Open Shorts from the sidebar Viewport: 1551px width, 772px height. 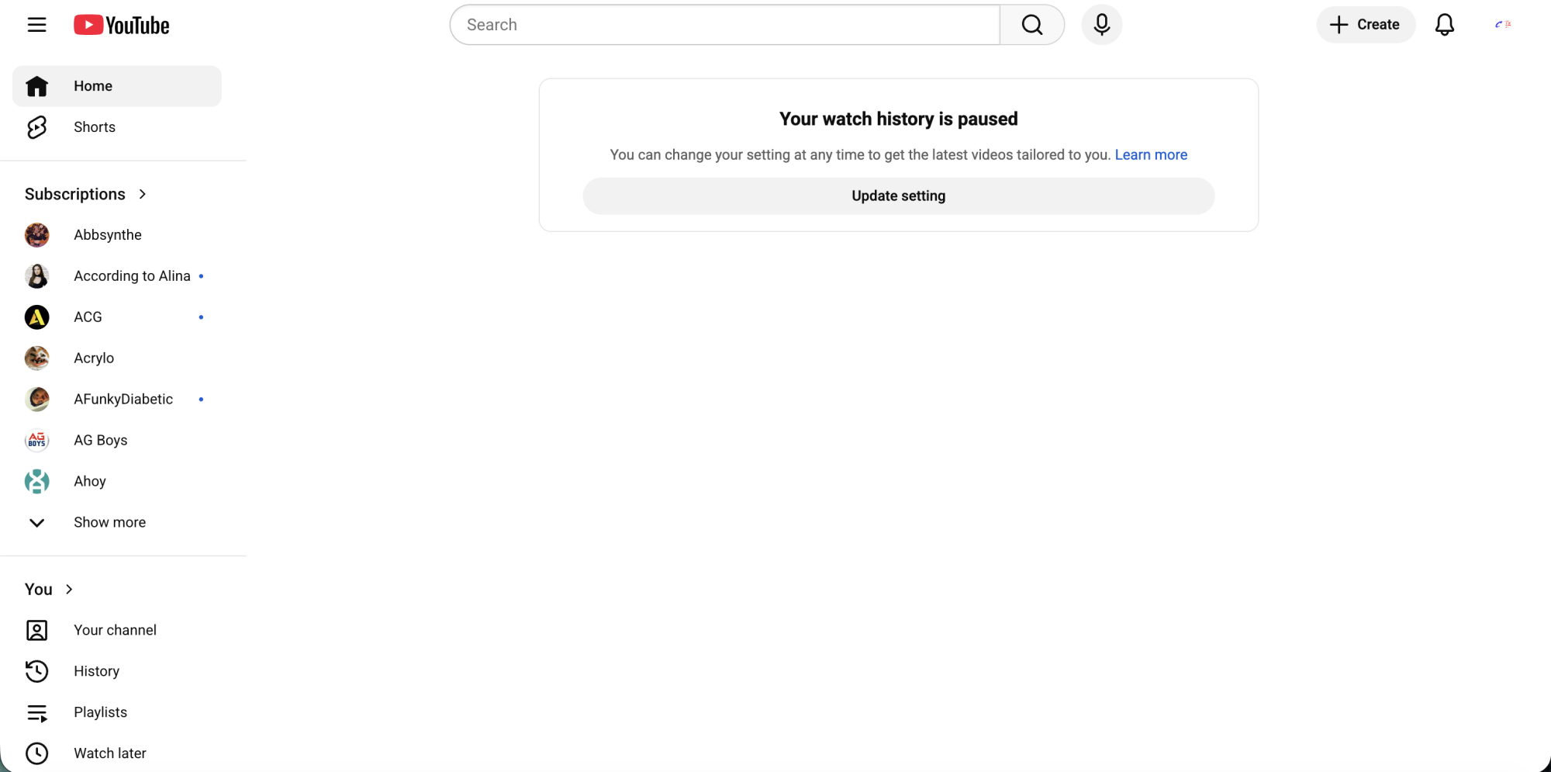(95, 127)
